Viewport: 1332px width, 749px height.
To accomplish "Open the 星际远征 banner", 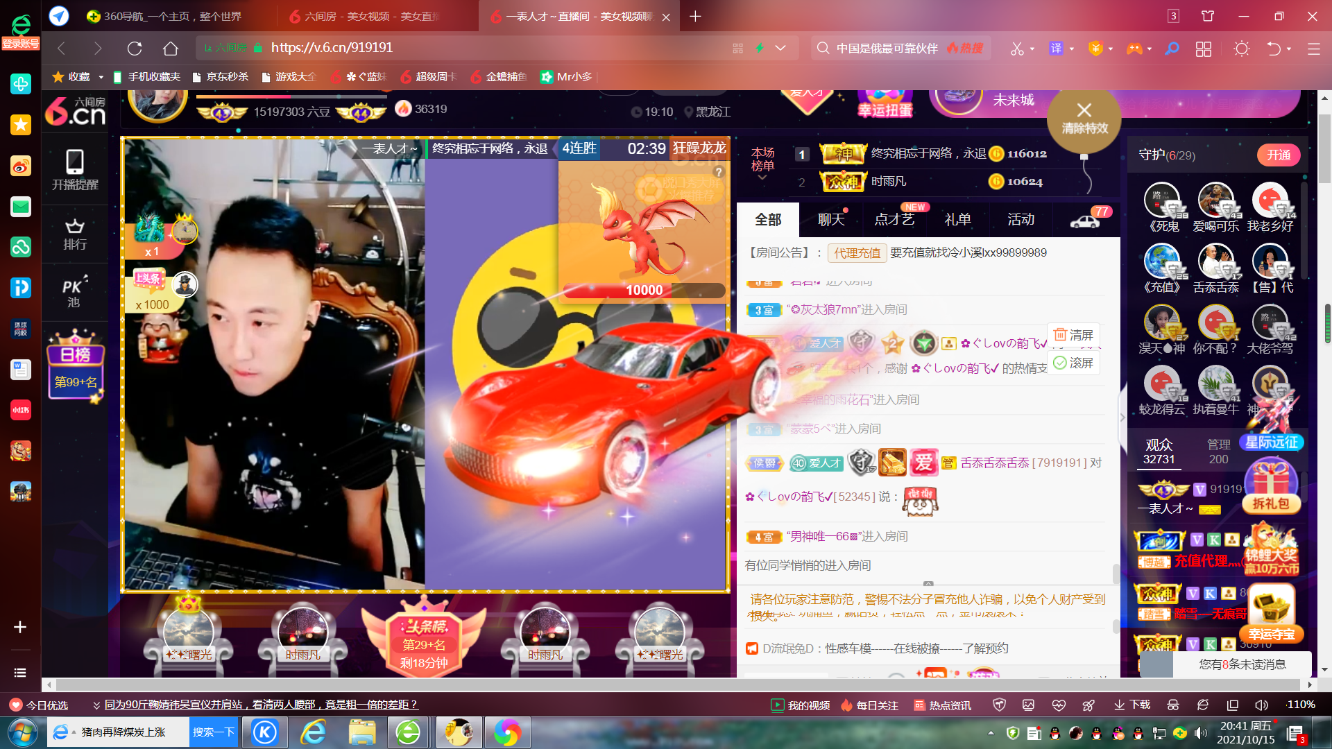I will pos(1271,442).
